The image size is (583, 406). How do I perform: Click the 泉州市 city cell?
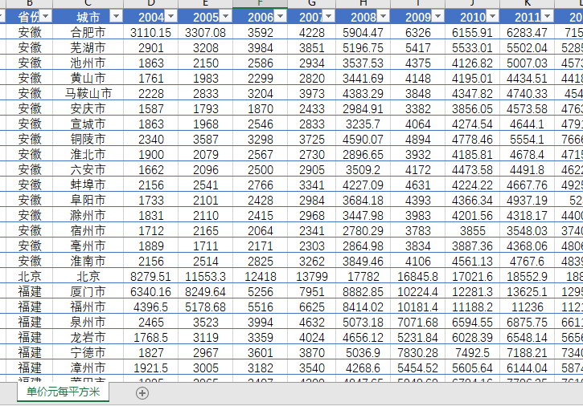point(88,322)
